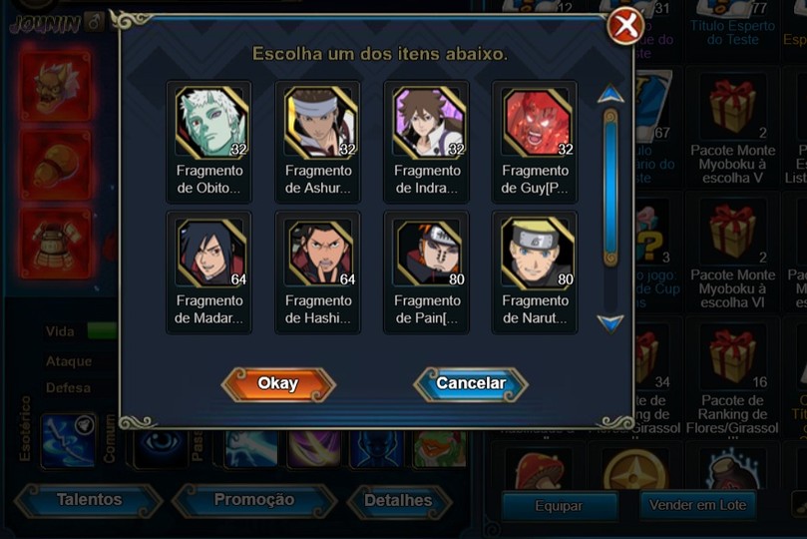Click the up arrow of item list
Image resolution: width=807 pixels, height=539 pixels.
(x=610, y=94)
